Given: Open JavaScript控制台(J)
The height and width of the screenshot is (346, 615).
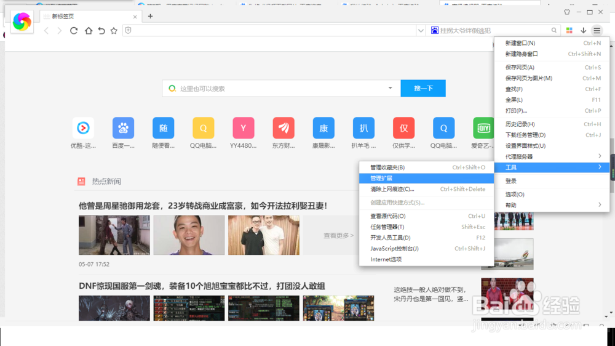Looking at the screenshot, I should [426, 249].
